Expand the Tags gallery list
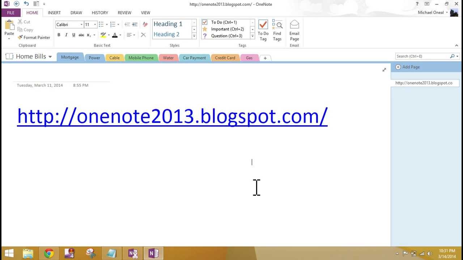 tap(252, 36)
